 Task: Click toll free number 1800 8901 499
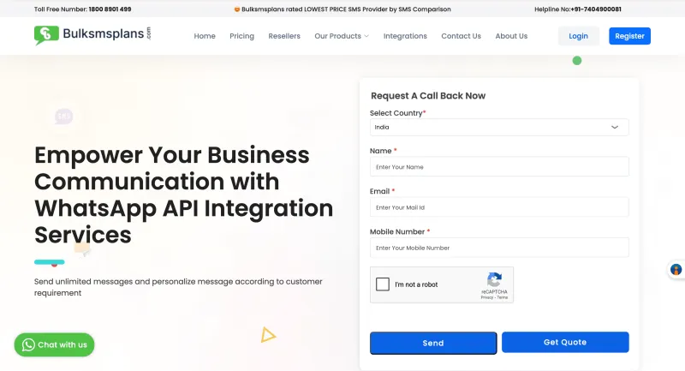pos(110,9)
